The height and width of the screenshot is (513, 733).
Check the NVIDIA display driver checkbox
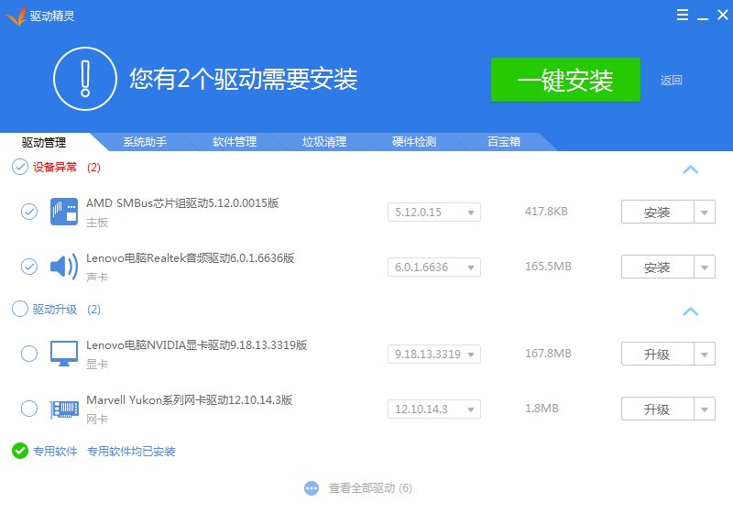point(29,354)
